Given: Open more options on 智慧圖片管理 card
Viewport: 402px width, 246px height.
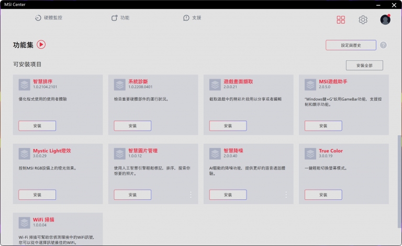Looking at the screenshot, I should (x=191, y=195).
